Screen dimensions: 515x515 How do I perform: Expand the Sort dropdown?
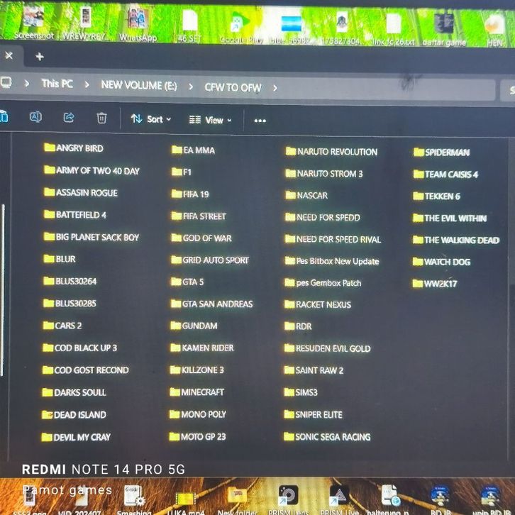coord(151,119)
